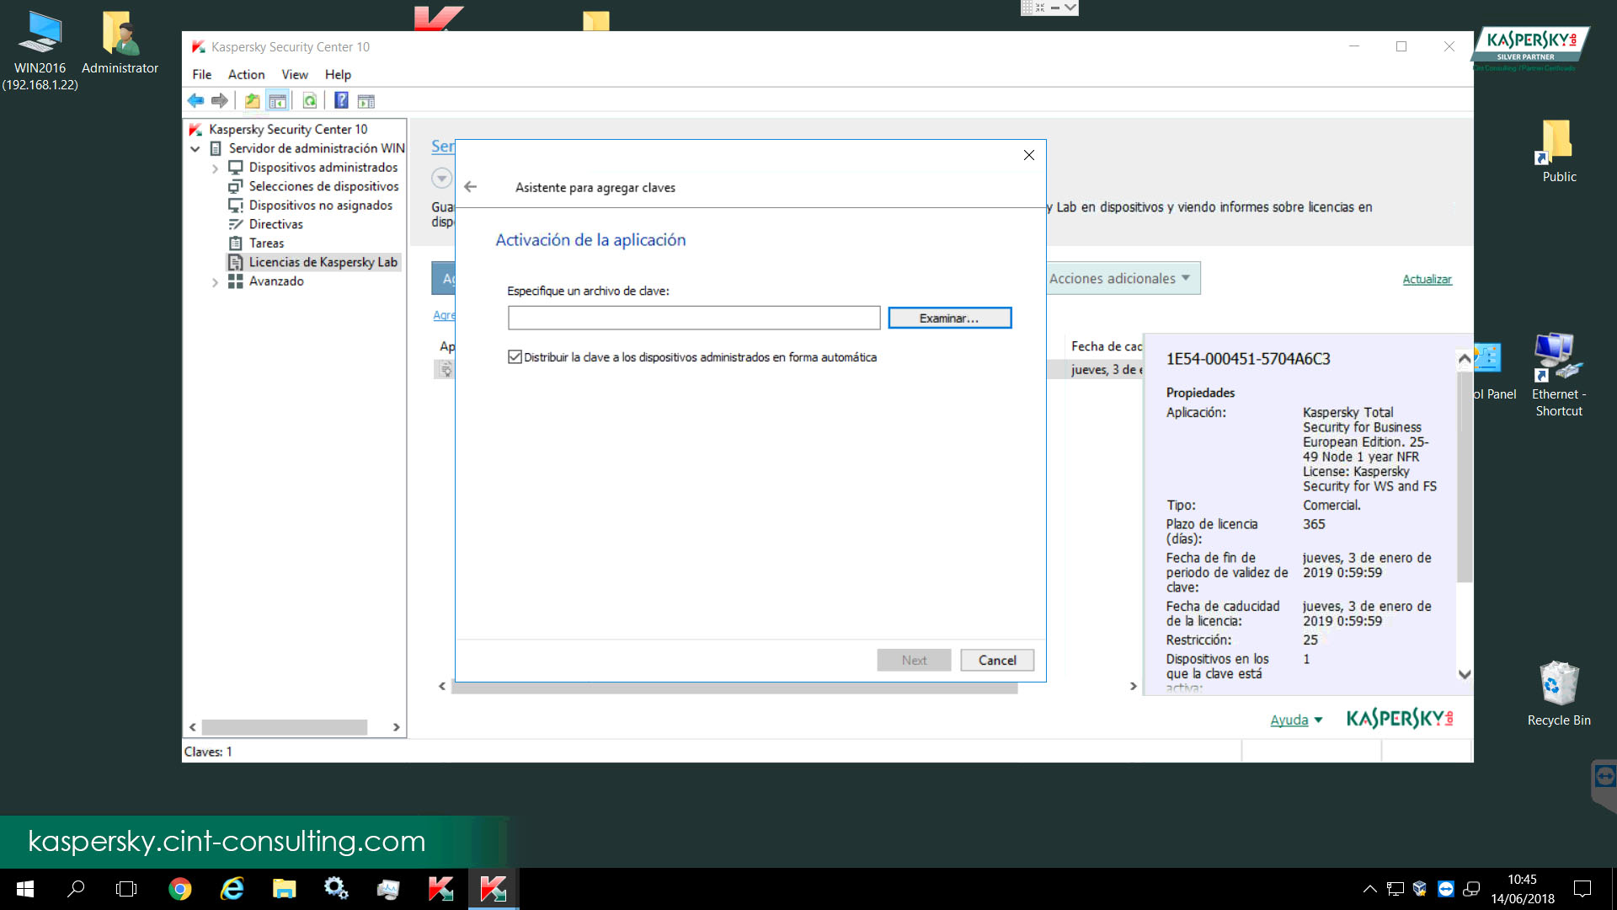The width and height of the screenshot is (1617, 910).
Task: Click the wizard's back arrow icon
Action: coord(471,187)
